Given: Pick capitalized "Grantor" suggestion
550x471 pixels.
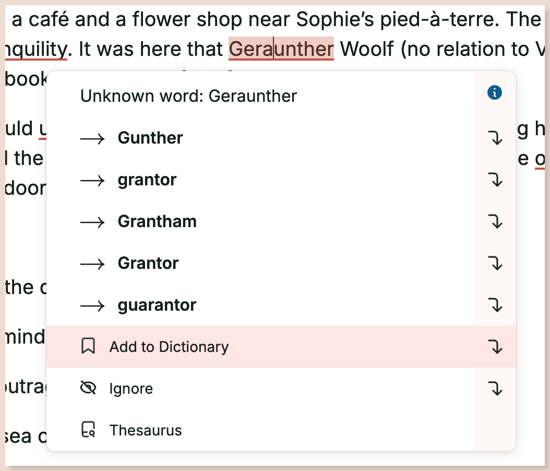Looking at the screenshot, I should click(148, 263).
